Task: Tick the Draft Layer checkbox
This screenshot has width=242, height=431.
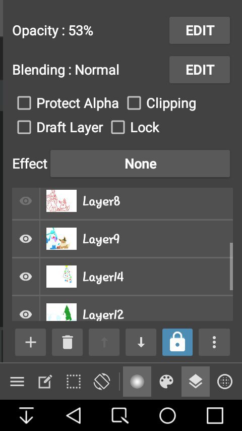Action: coord(24,127)
